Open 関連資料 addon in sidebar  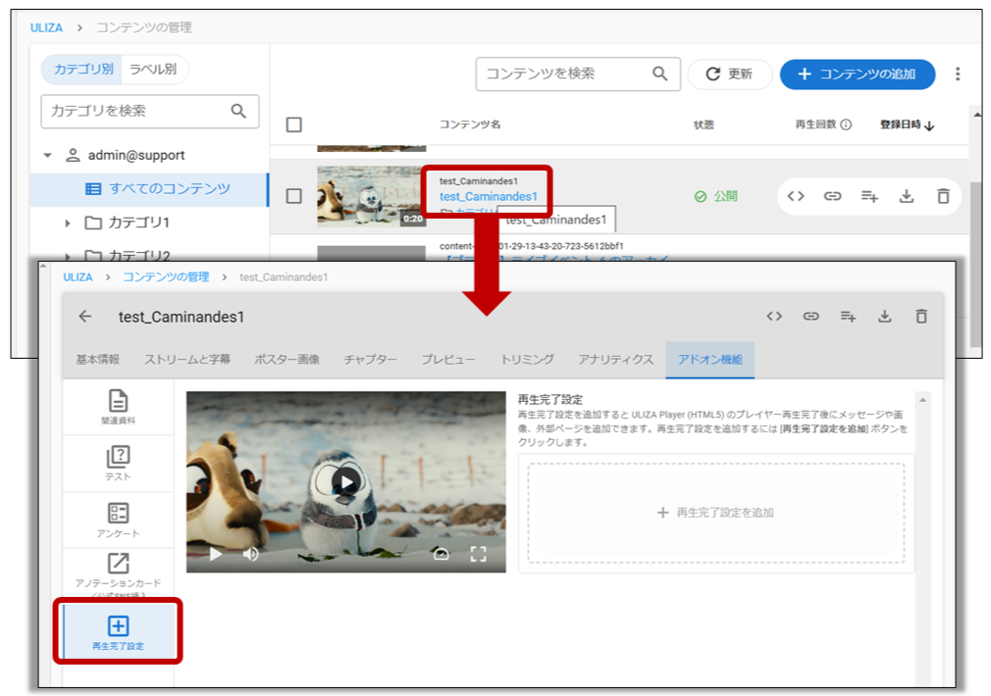tap(118, 408)
